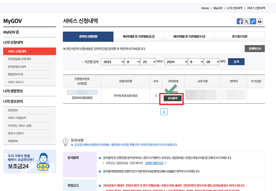Open the MyGOV logo
This screenshot has width=276, height=191.
click(x=13, y=21)
